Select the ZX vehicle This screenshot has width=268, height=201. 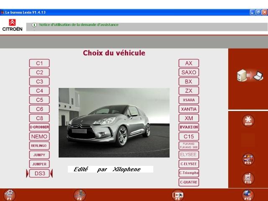coord(189,90)
